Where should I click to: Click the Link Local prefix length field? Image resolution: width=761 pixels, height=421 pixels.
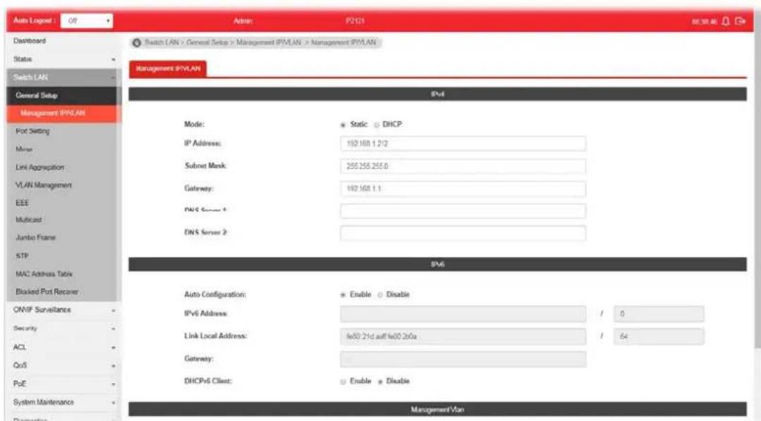click(x=659, y=337)
